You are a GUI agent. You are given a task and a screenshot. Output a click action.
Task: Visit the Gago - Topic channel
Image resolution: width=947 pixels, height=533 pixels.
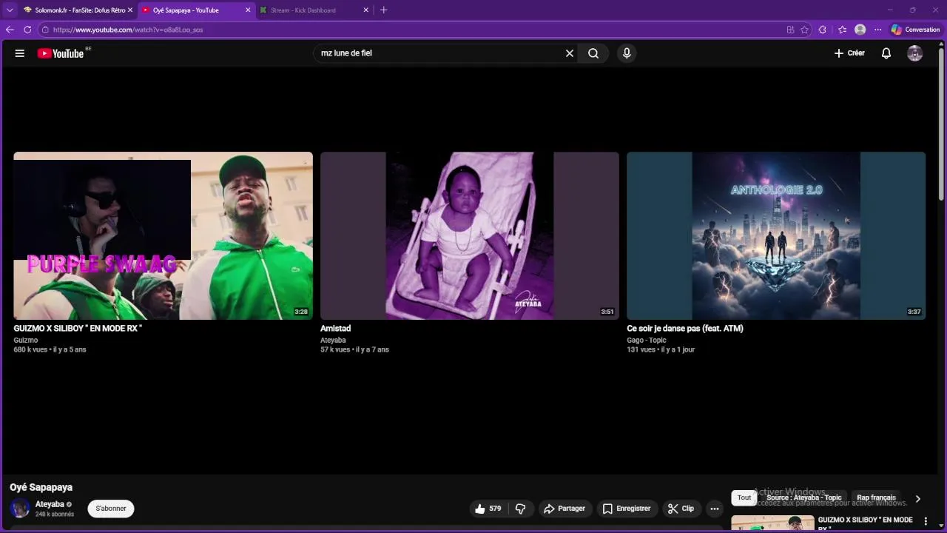[647, 341]
